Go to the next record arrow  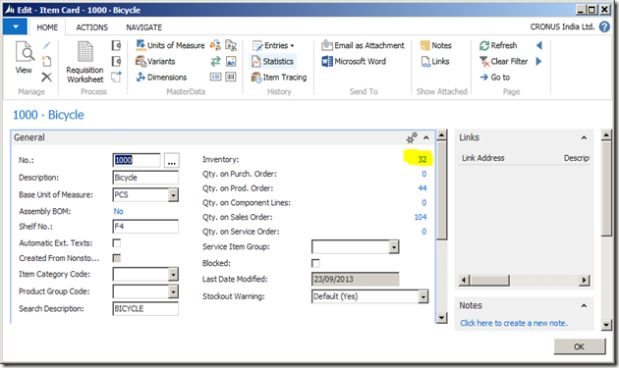[538, 61]
